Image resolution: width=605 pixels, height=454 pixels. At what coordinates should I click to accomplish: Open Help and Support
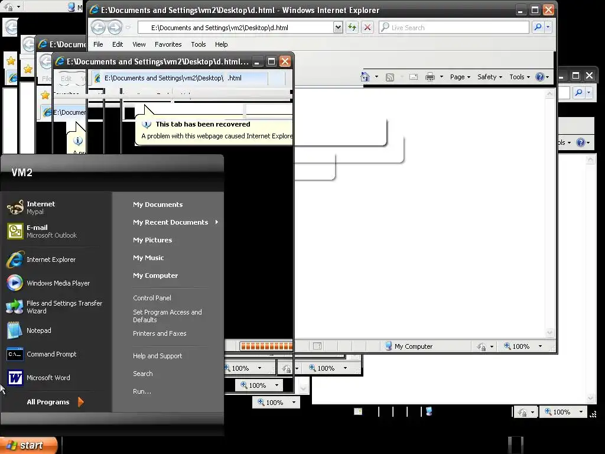157,356
